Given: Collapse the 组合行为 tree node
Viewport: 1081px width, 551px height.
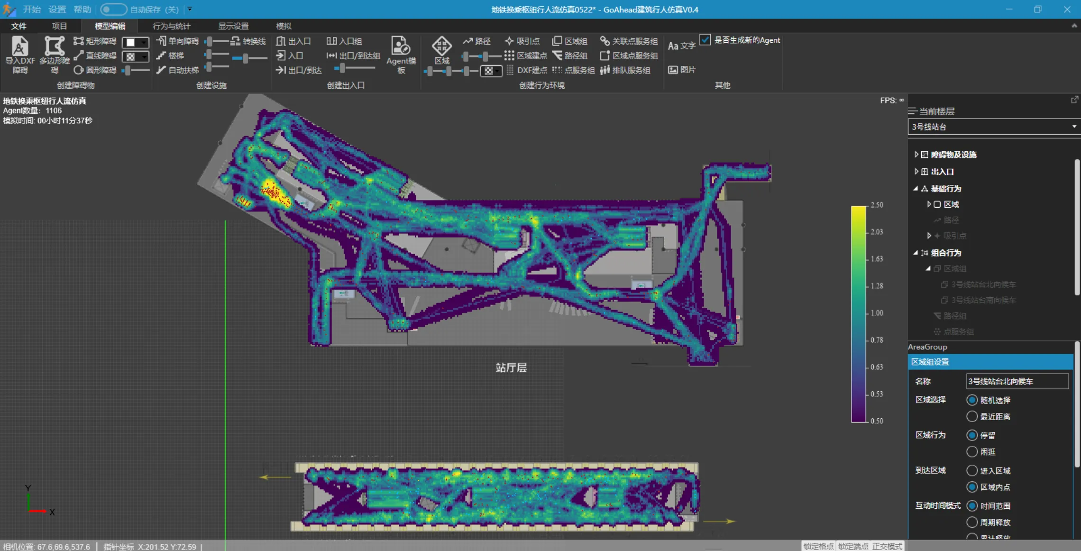Looking at the screenshot, I should [916, 253].
